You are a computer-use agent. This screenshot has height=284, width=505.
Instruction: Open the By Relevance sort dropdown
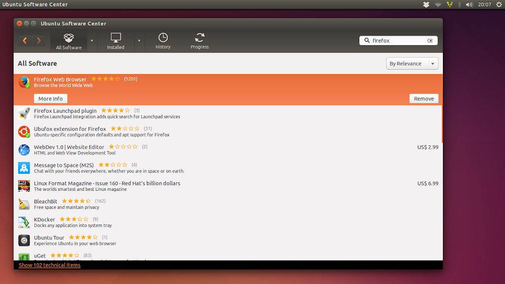click(x=412, y=64)
